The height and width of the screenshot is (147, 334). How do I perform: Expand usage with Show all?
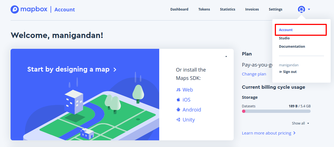[x=301, y=123]
